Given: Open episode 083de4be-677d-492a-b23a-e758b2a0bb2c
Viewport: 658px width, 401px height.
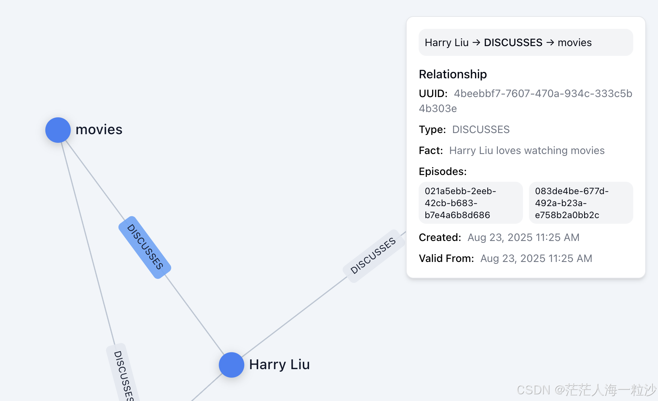Looking at the screenshot, I should 581,203.
